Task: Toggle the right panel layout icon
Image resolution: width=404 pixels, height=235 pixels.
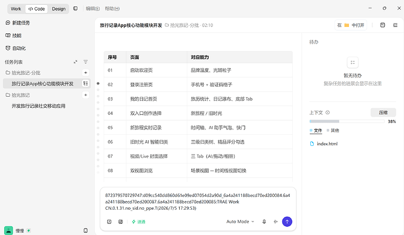Action: click(x=395, y=25)
